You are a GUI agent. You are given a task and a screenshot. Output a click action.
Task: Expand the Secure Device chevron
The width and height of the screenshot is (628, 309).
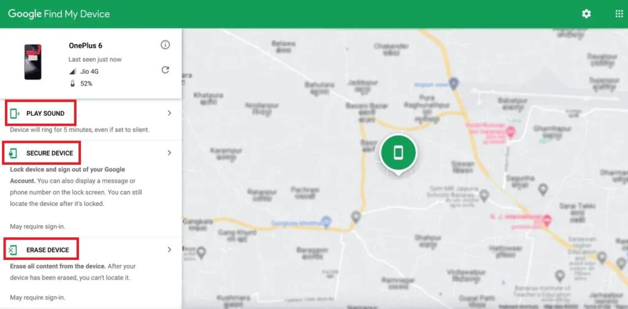169,153
